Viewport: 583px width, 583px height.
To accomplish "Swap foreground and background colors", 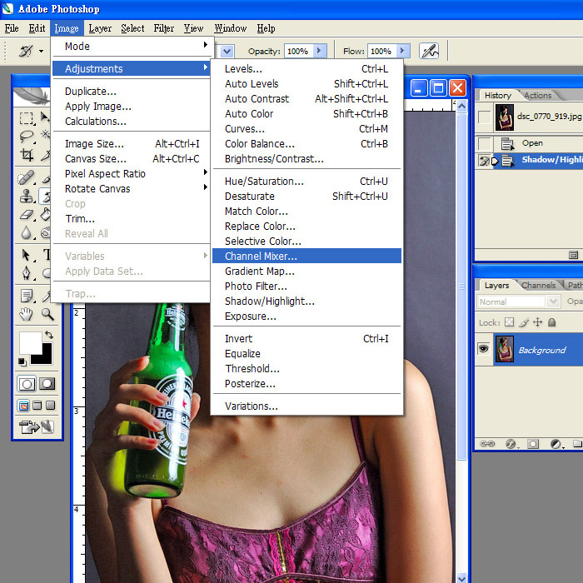I will pyautogui.click(x=47, y=335).
